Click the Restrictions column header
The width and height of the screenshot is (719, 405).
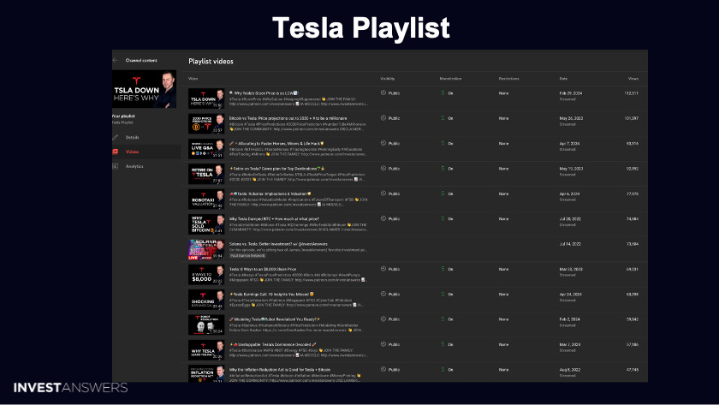pos(509,79)
